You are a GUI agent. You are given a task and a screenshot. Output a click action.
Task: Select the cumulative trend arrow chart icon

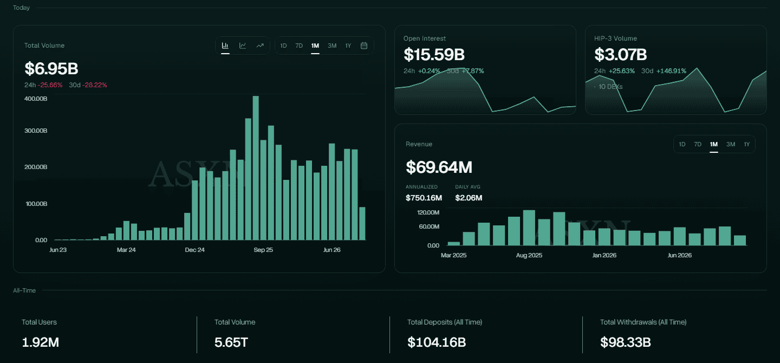coord(260,46)
